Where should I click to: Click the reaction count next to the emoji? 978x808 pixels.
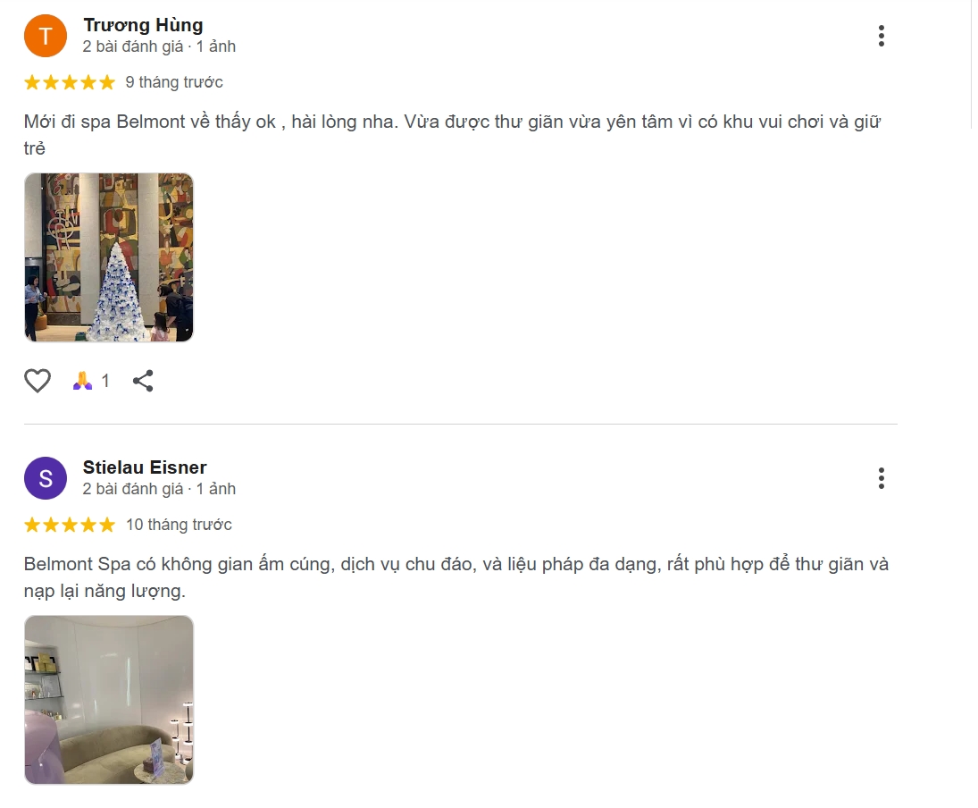click(105, 380)
